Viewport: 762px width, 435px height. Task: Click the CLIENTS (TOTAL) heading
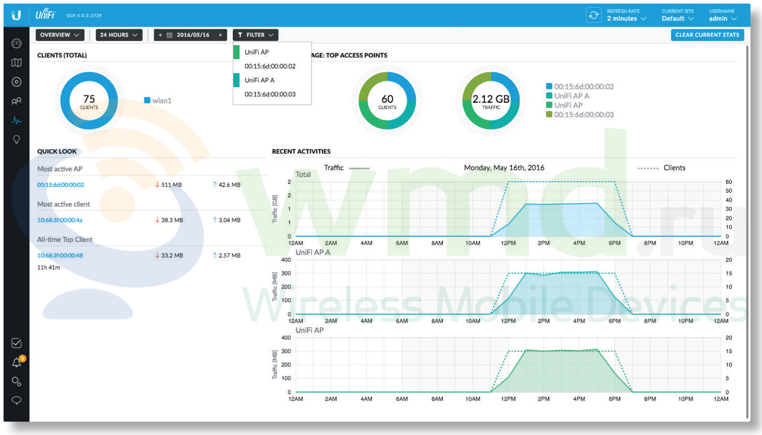[62, 55]
